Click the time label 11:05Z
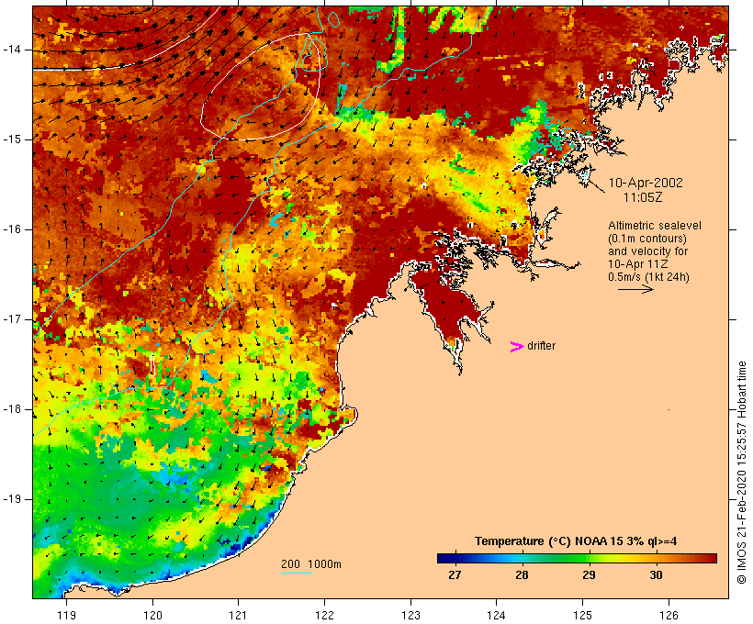Screen dimensions: 753x624 643,197
